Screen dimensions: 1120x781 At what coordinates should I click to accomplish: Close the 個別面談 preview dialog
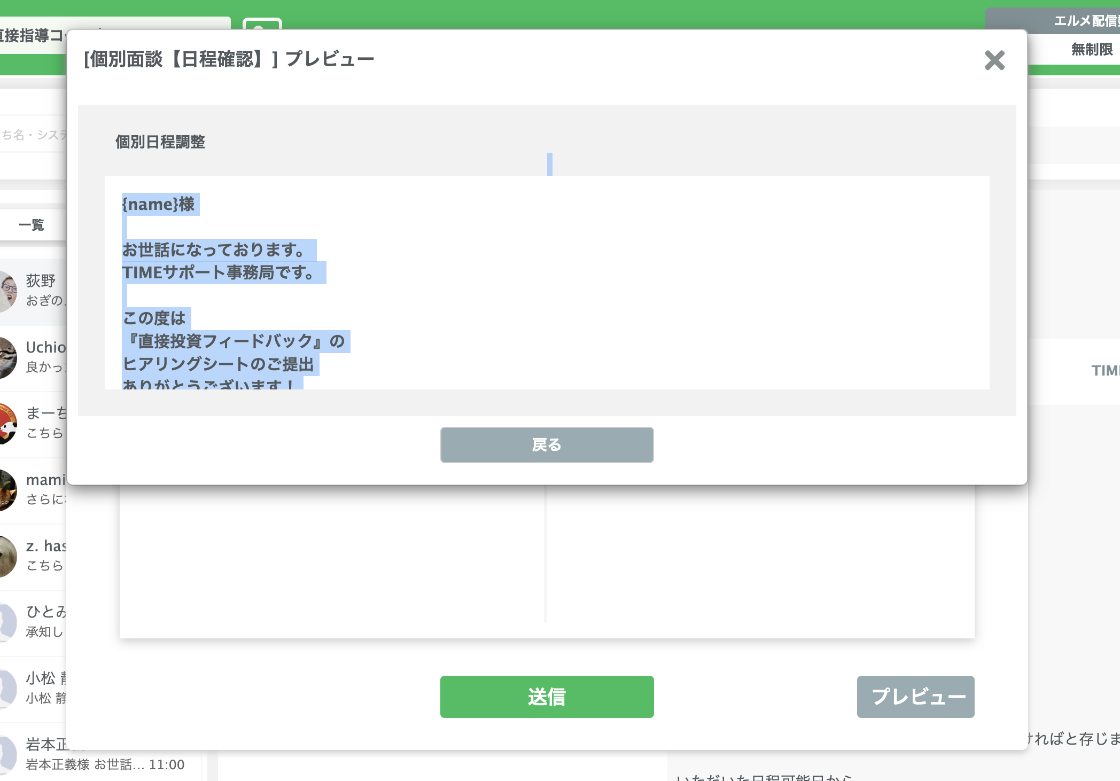(x=994, y=61)
